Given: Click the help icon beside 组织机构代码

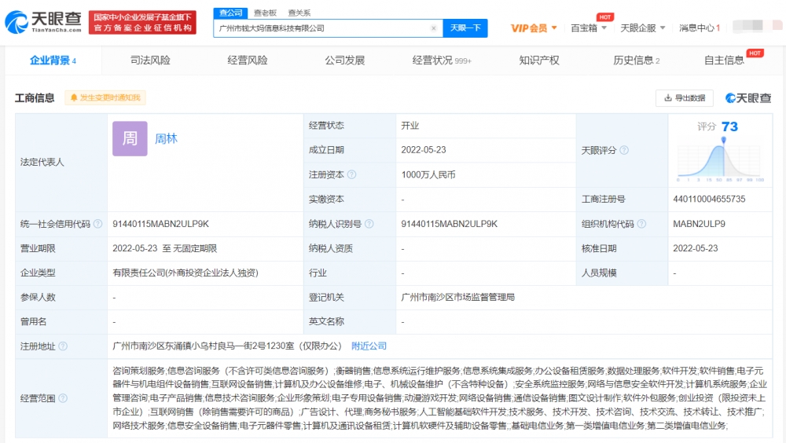Looking at the screenshot, I should [641, 224].
